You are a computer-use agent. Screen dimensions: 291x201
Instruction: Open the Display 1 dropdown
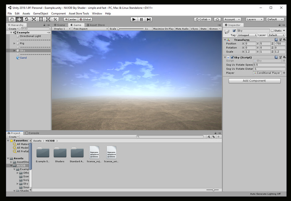click(62, 29)
